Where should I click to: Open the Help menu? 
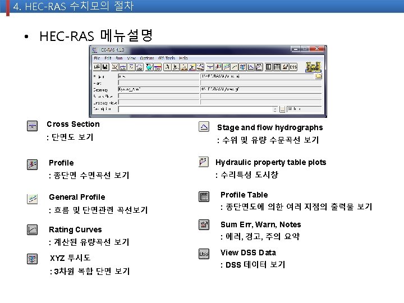[183, 58]
